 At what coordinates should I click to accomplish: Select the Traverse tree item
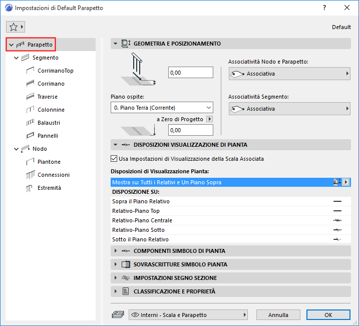[x=47, y=97]
